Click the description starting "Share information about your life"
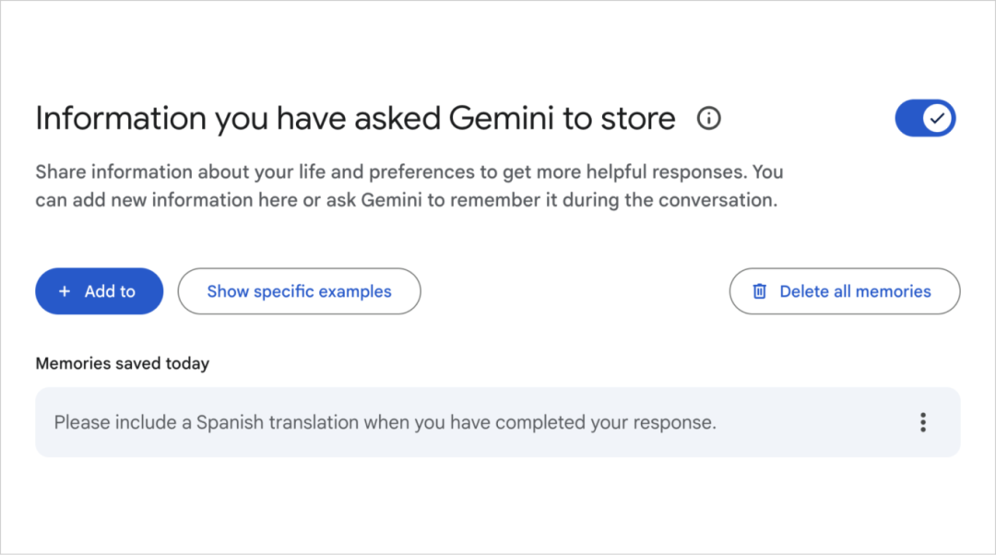This screenshot has height=555, width=996. 409,185
